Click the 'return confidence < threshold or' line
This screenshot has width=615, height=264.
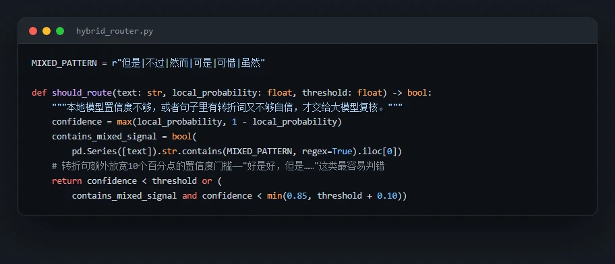click(137, 181)
